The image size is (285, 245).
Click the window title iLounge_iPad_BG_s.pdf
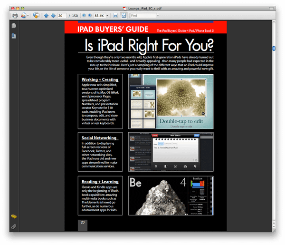click(144, 9)
